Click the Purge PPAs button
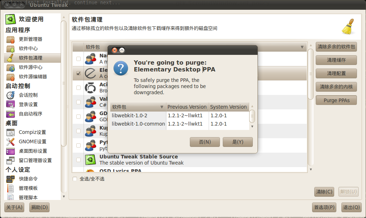 pos(336,100)
